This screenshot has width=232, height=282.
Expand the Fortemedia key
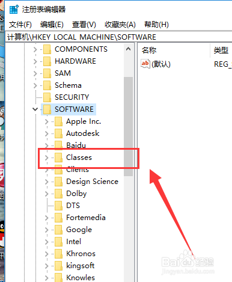point(47,218)
